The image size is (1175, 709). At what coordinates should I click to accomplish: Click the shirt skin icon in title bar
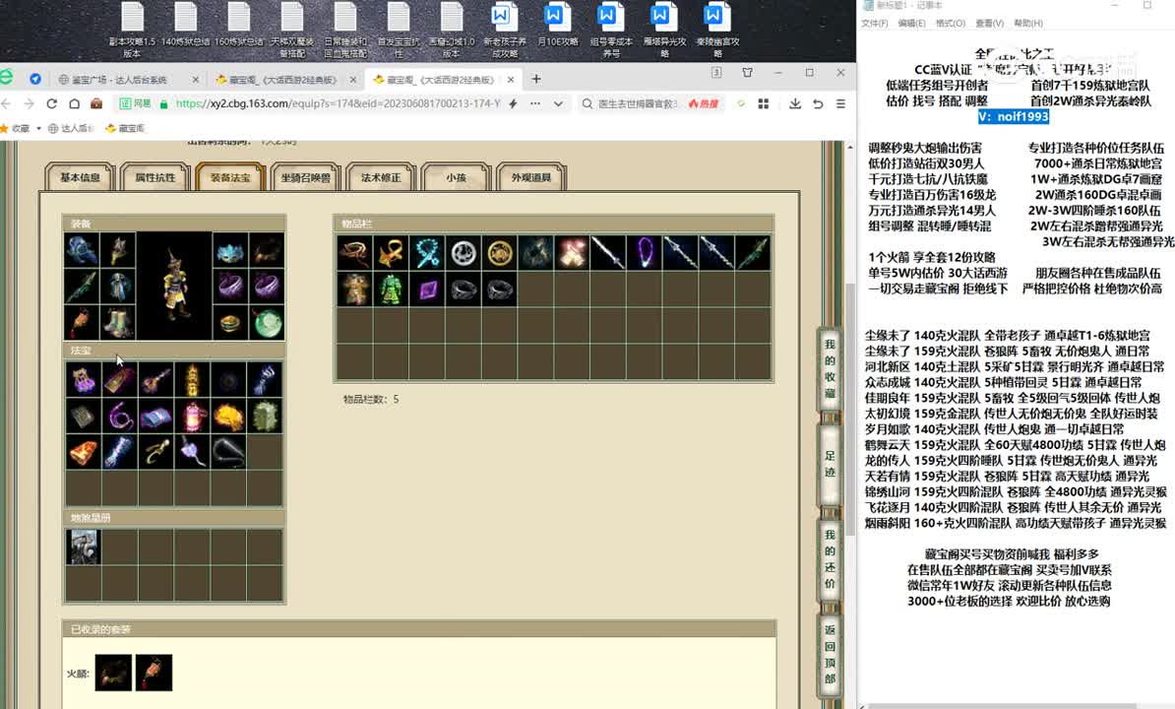pyautogui.click(x=747, y=73)
